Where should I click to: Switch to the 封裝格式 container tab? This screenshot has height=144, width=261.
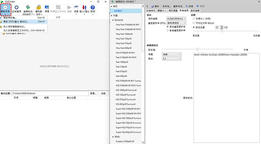click(151, 10)
